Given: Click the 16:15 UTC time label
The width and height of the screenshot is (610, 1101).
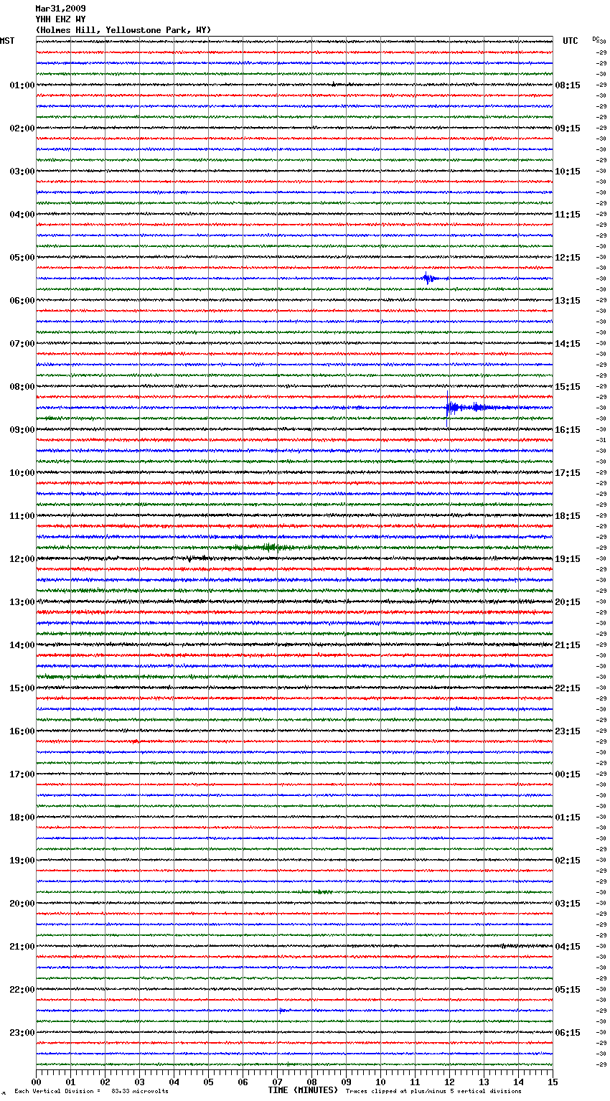Looking at the screenshot, I should coord(568,430).
